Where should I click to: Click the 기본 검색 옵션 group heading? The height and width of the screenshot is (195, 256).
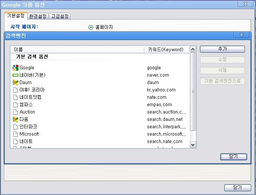pyautogui.click(x=32, y=56)
